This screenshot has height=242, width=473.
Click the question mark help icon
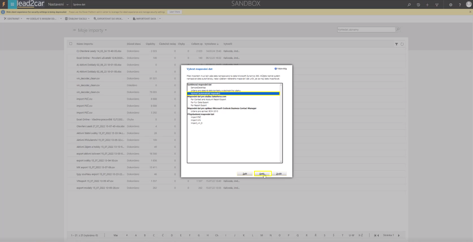[x=460, y=5]
